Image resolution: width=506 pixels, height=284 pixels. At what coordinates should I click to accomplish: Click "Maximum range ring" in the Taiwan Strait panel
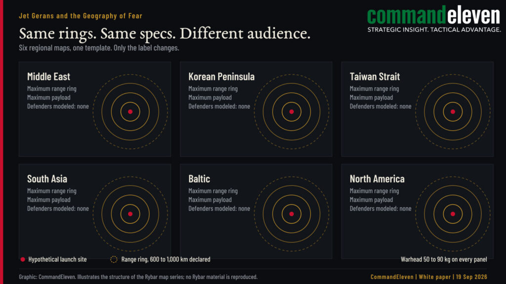(x=375, y=89)
